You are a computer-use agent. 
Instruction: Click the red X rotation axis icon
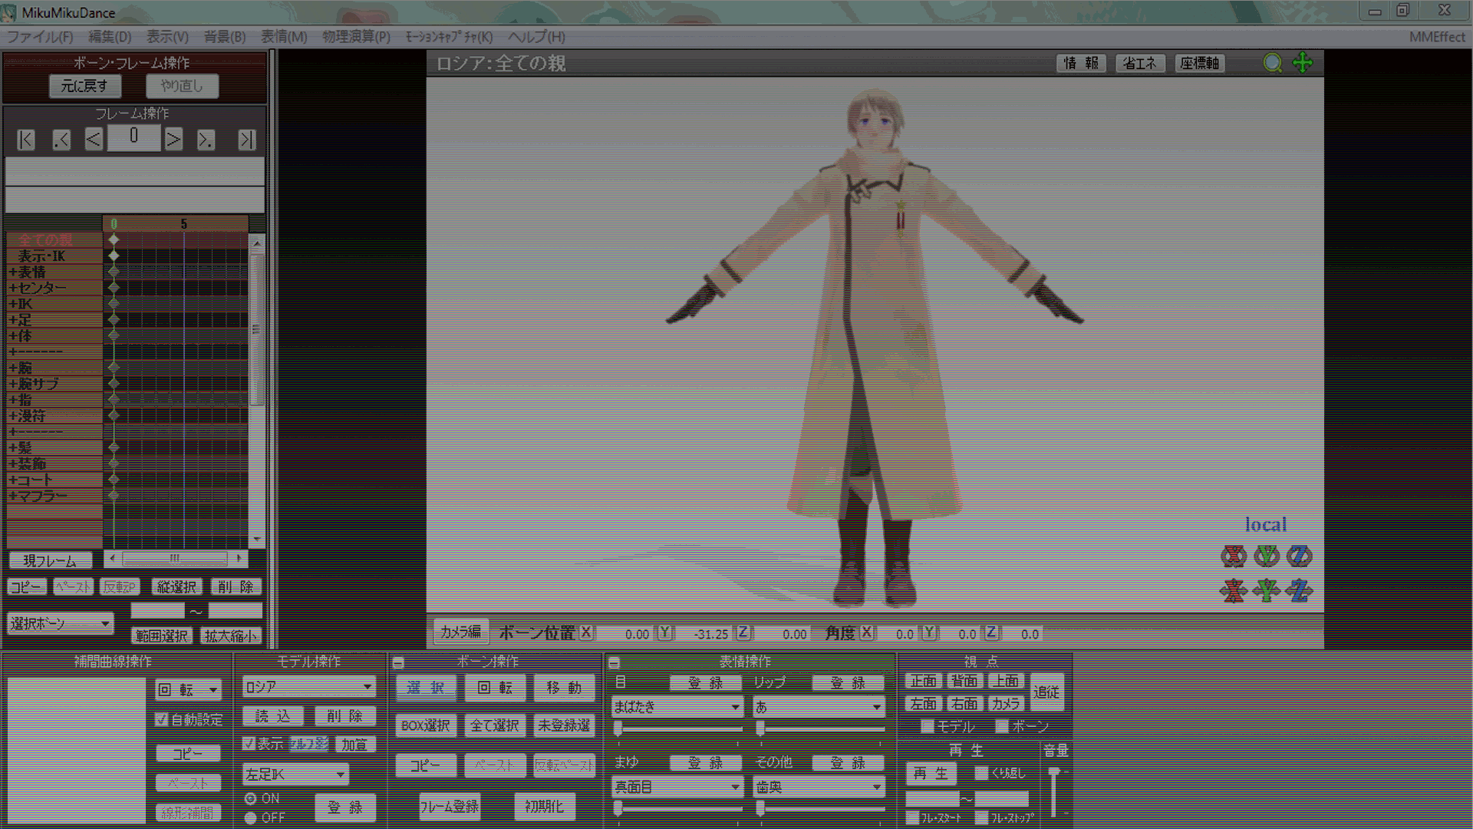pos(1234,556)
